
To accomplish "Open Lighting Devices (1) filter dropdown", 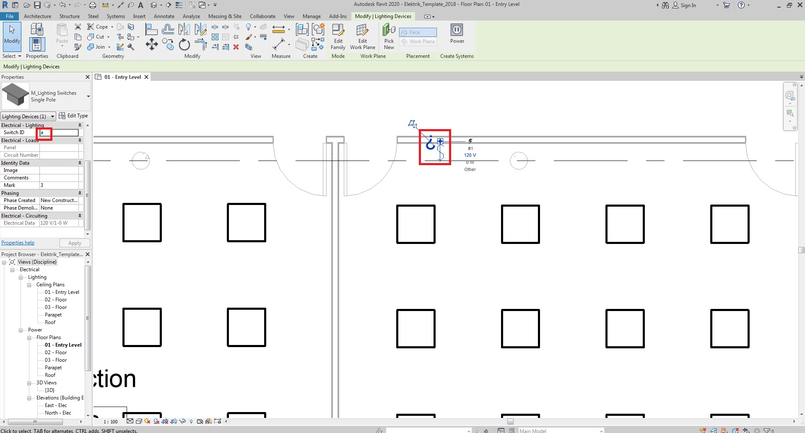I will tap(29, 116).
